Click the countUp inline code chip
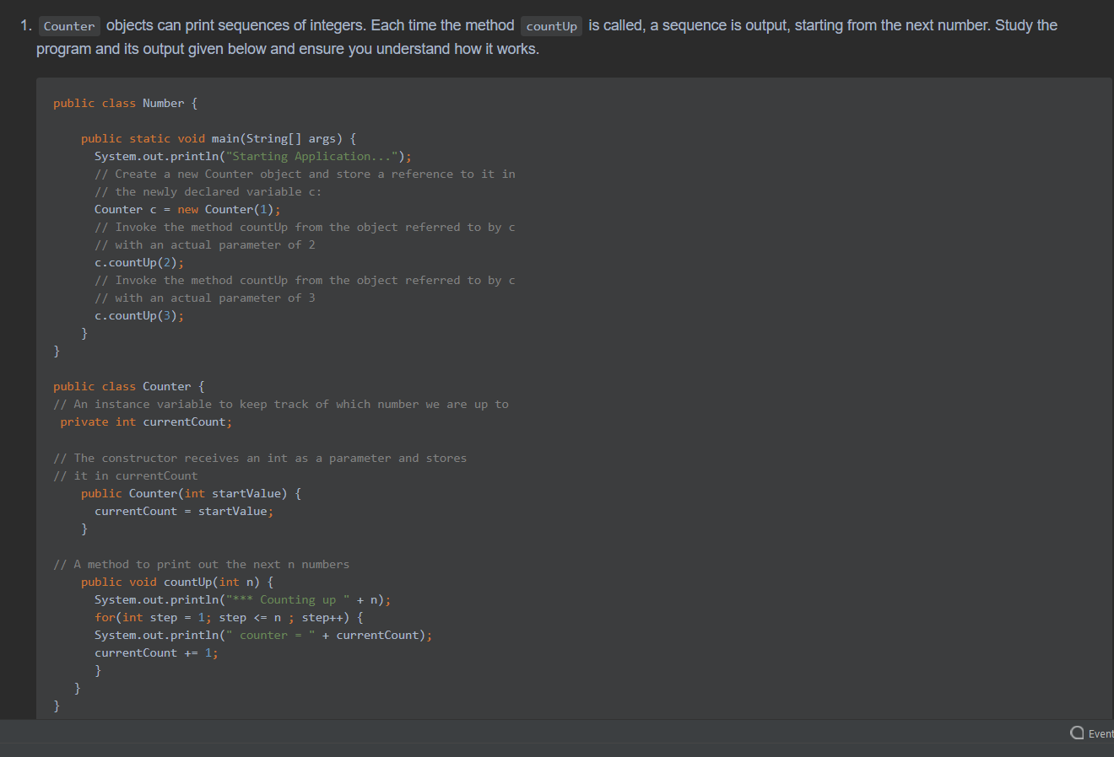1114x757 pixels. (x=551, y=26)
